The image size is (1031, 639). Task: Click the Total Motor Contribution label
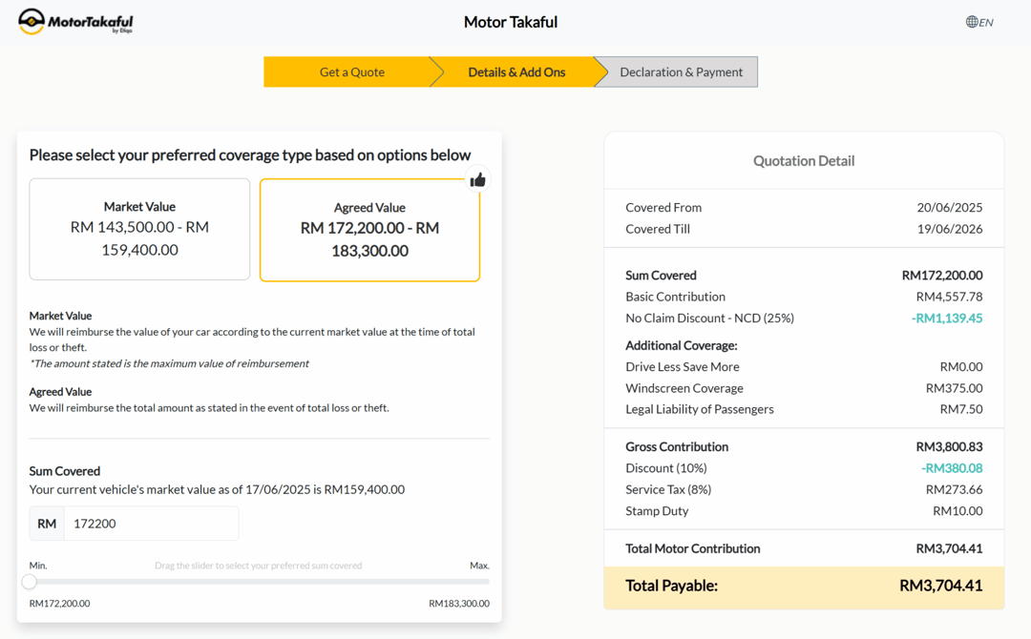(x=692, y=549)
